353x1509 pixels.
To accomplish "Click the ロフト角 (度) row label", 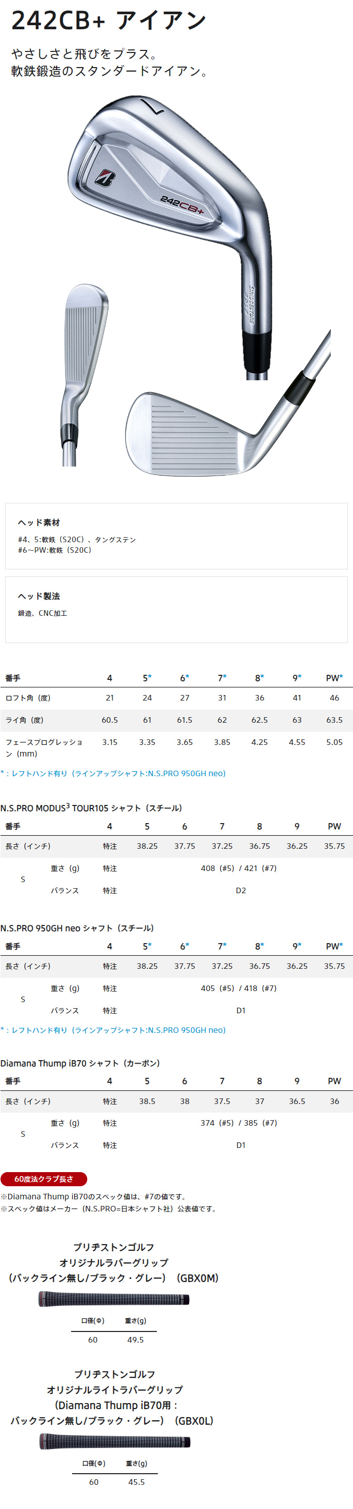I will pos(28,698).
